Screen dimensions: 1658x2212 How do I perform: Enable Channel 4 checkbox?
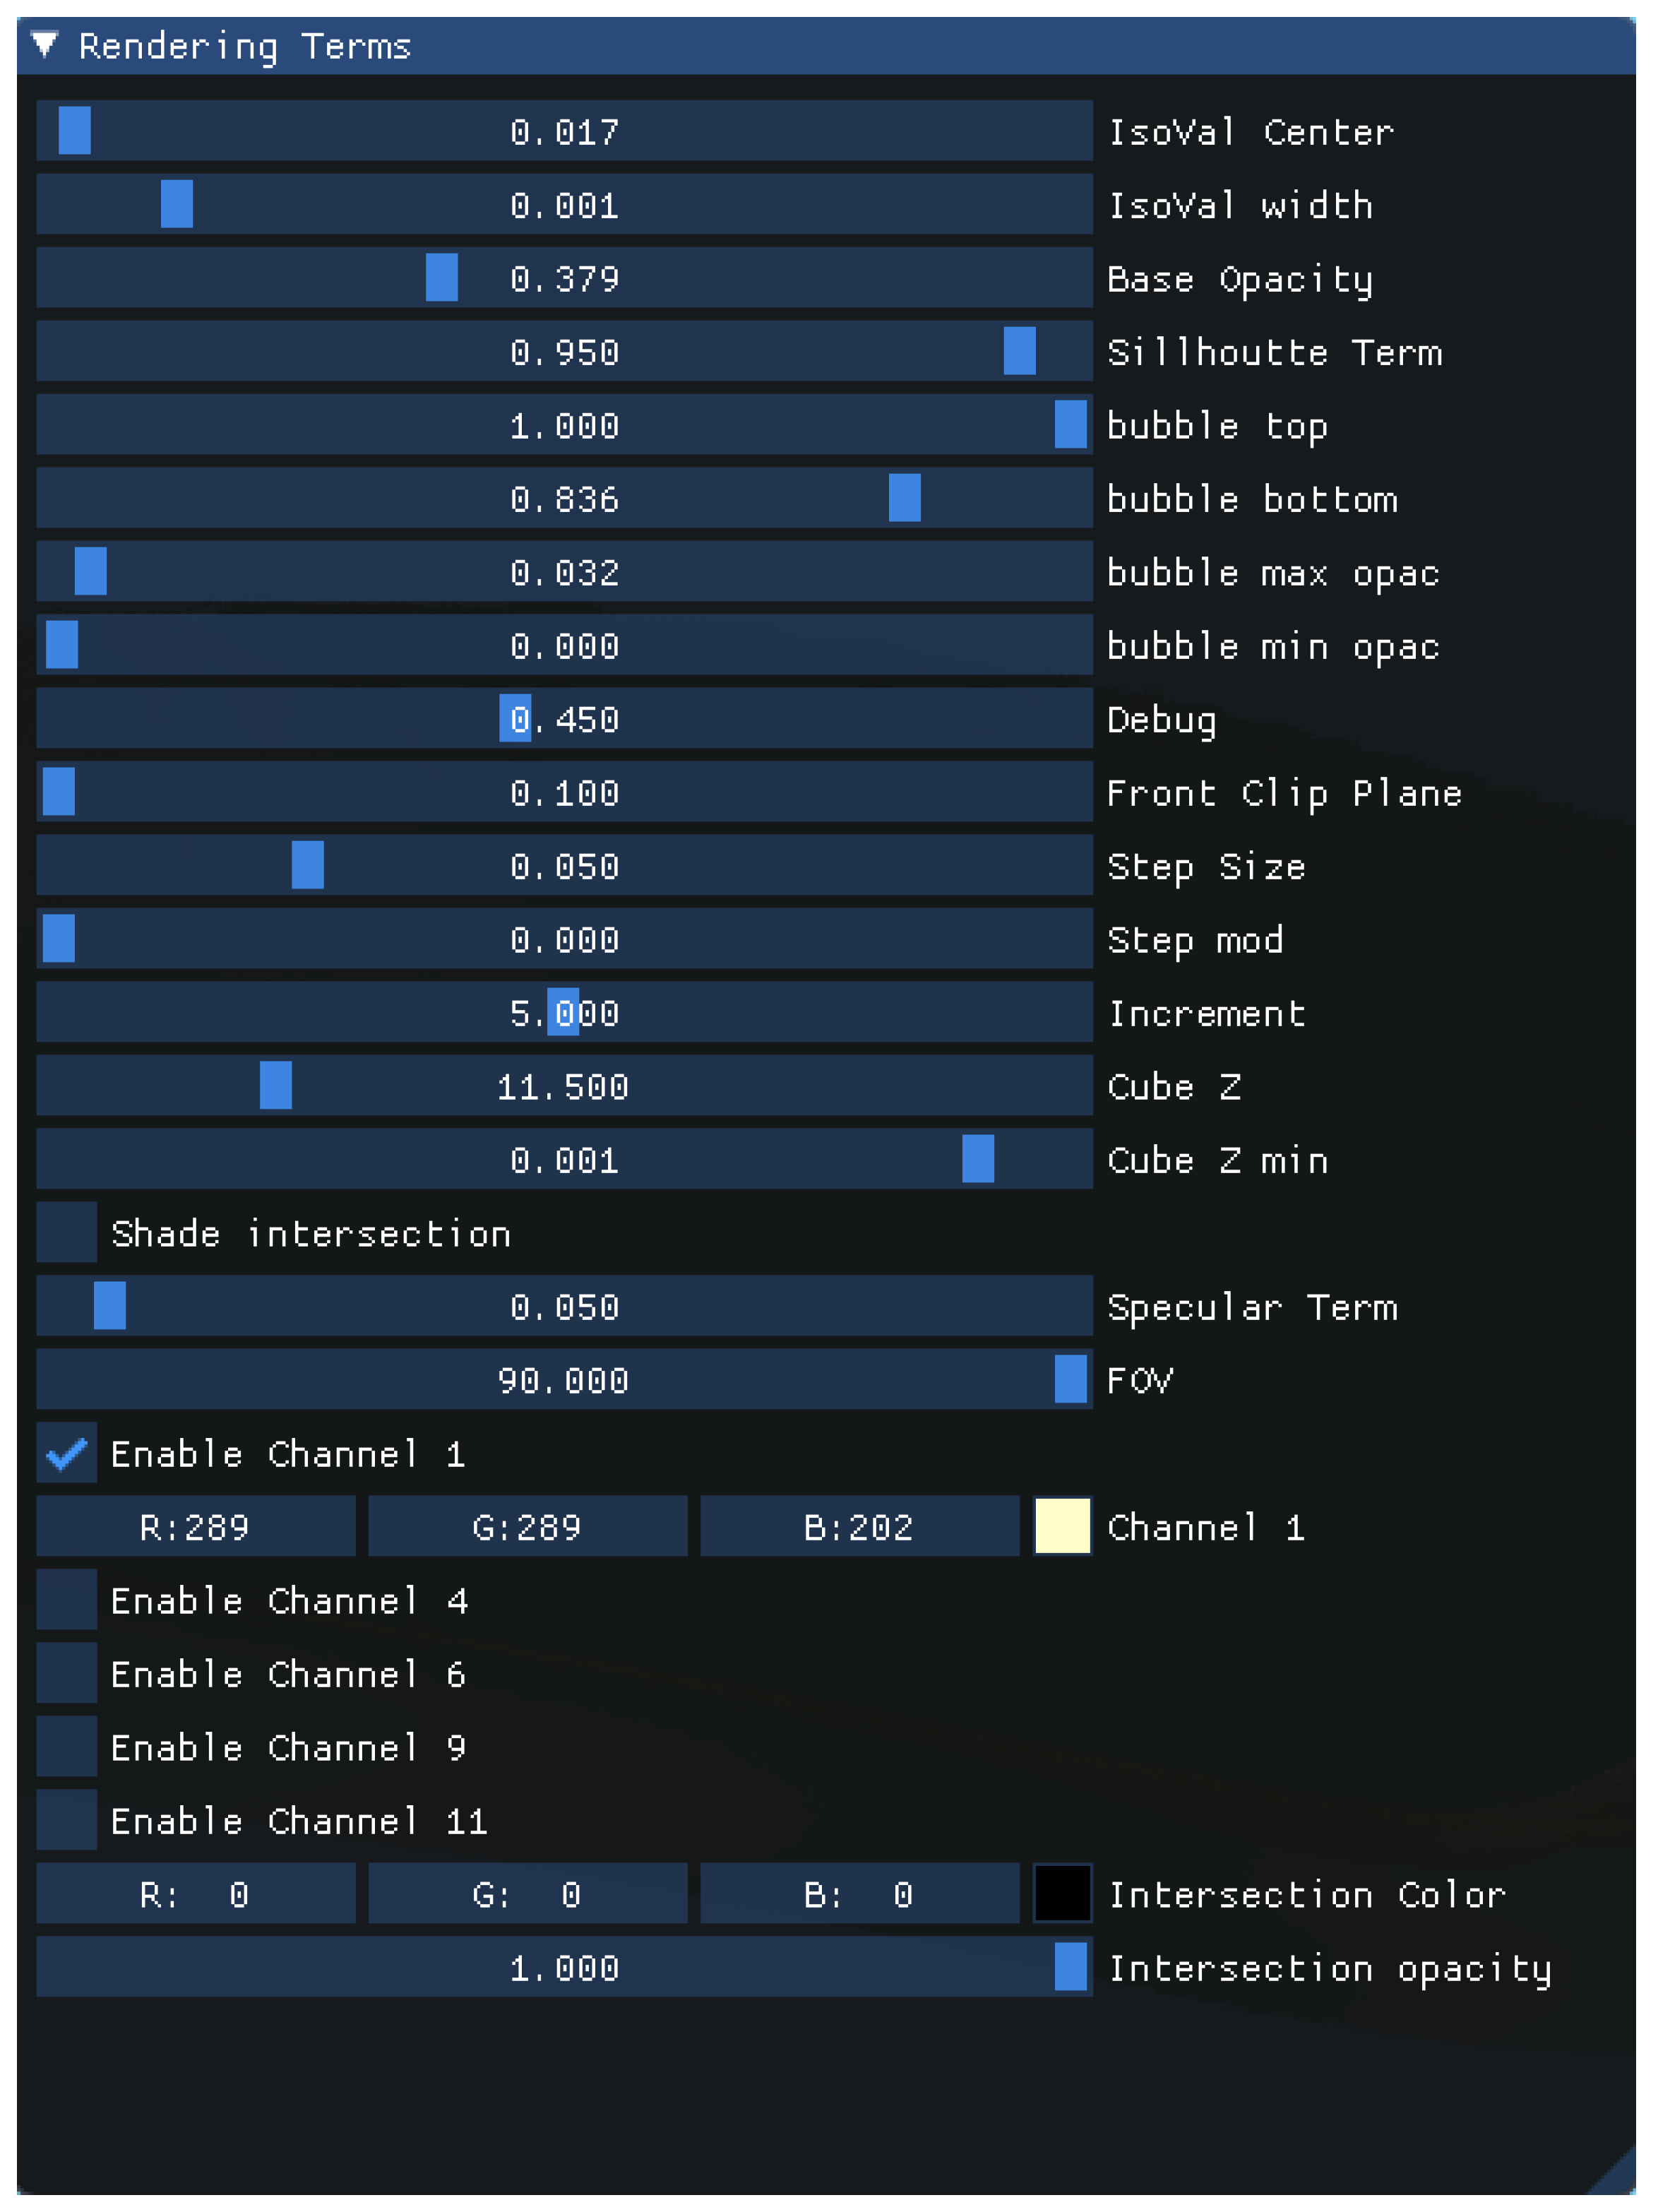click(67, 1600)
